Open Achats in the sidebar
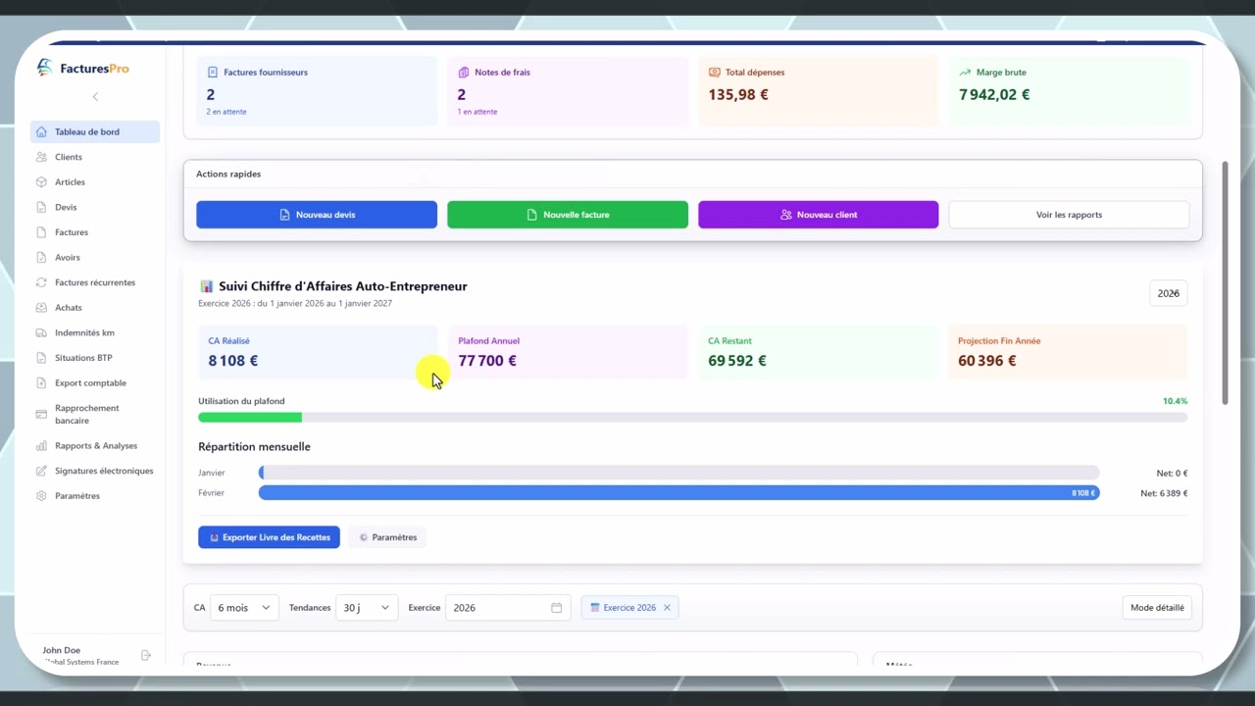The width and height of the screenshot is (1255, 706). click(95, 308)
